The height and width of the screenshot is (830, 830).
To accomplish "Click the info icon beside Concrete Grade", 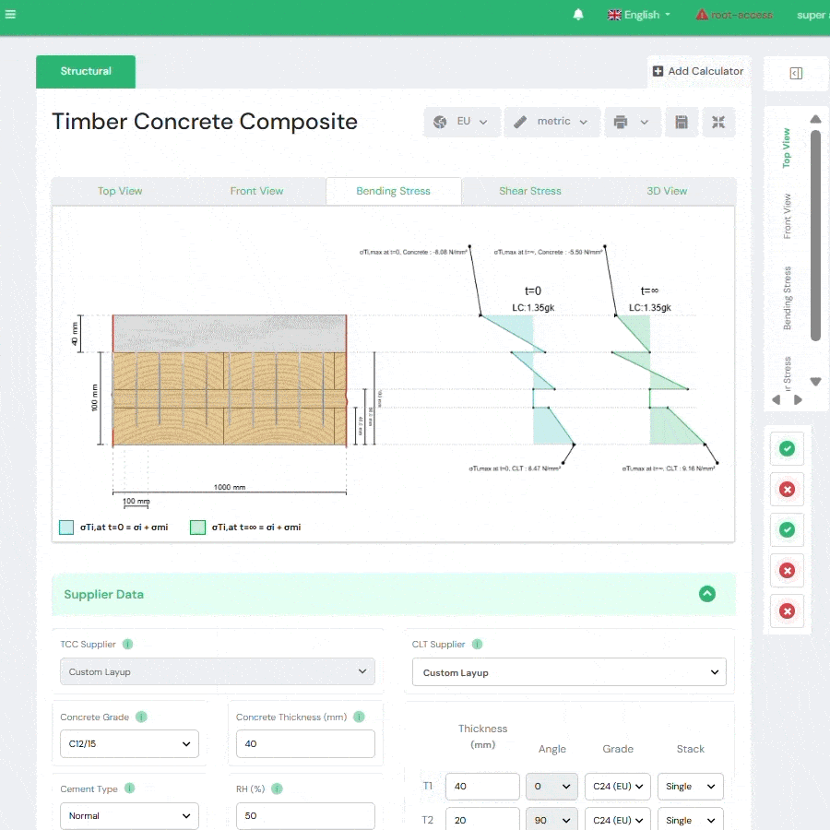I will (140, 717).
